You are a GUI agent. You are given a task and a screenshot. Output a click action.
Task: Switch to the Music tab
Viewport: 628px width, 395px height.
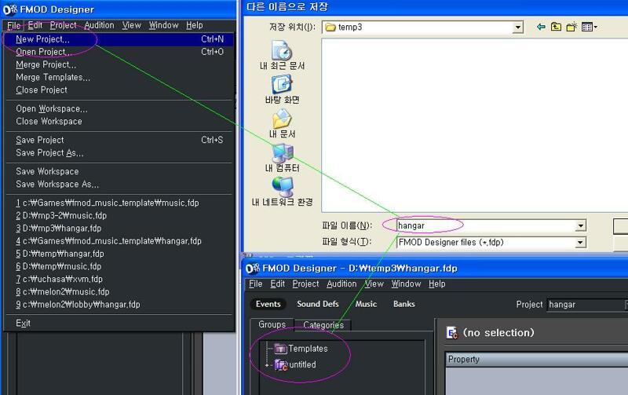tap(366, 304)
